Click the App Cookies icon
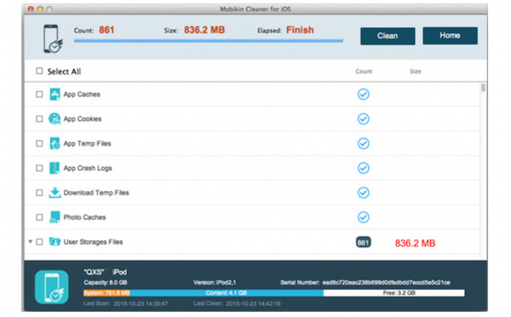Viewport: 511px width, 317px height. tap(55, 118)
